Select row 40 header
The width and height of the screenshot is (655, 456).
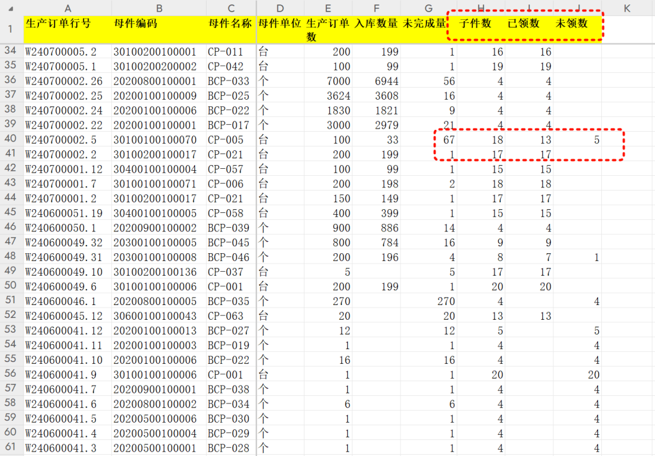10,139
